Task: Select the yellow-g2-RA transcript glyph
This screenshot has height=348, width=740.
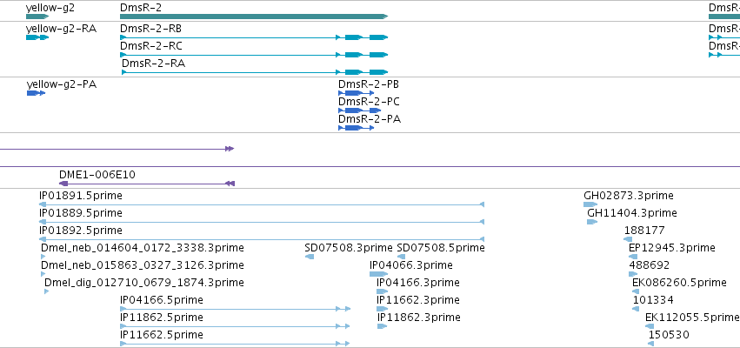Action: click(37, 37)
